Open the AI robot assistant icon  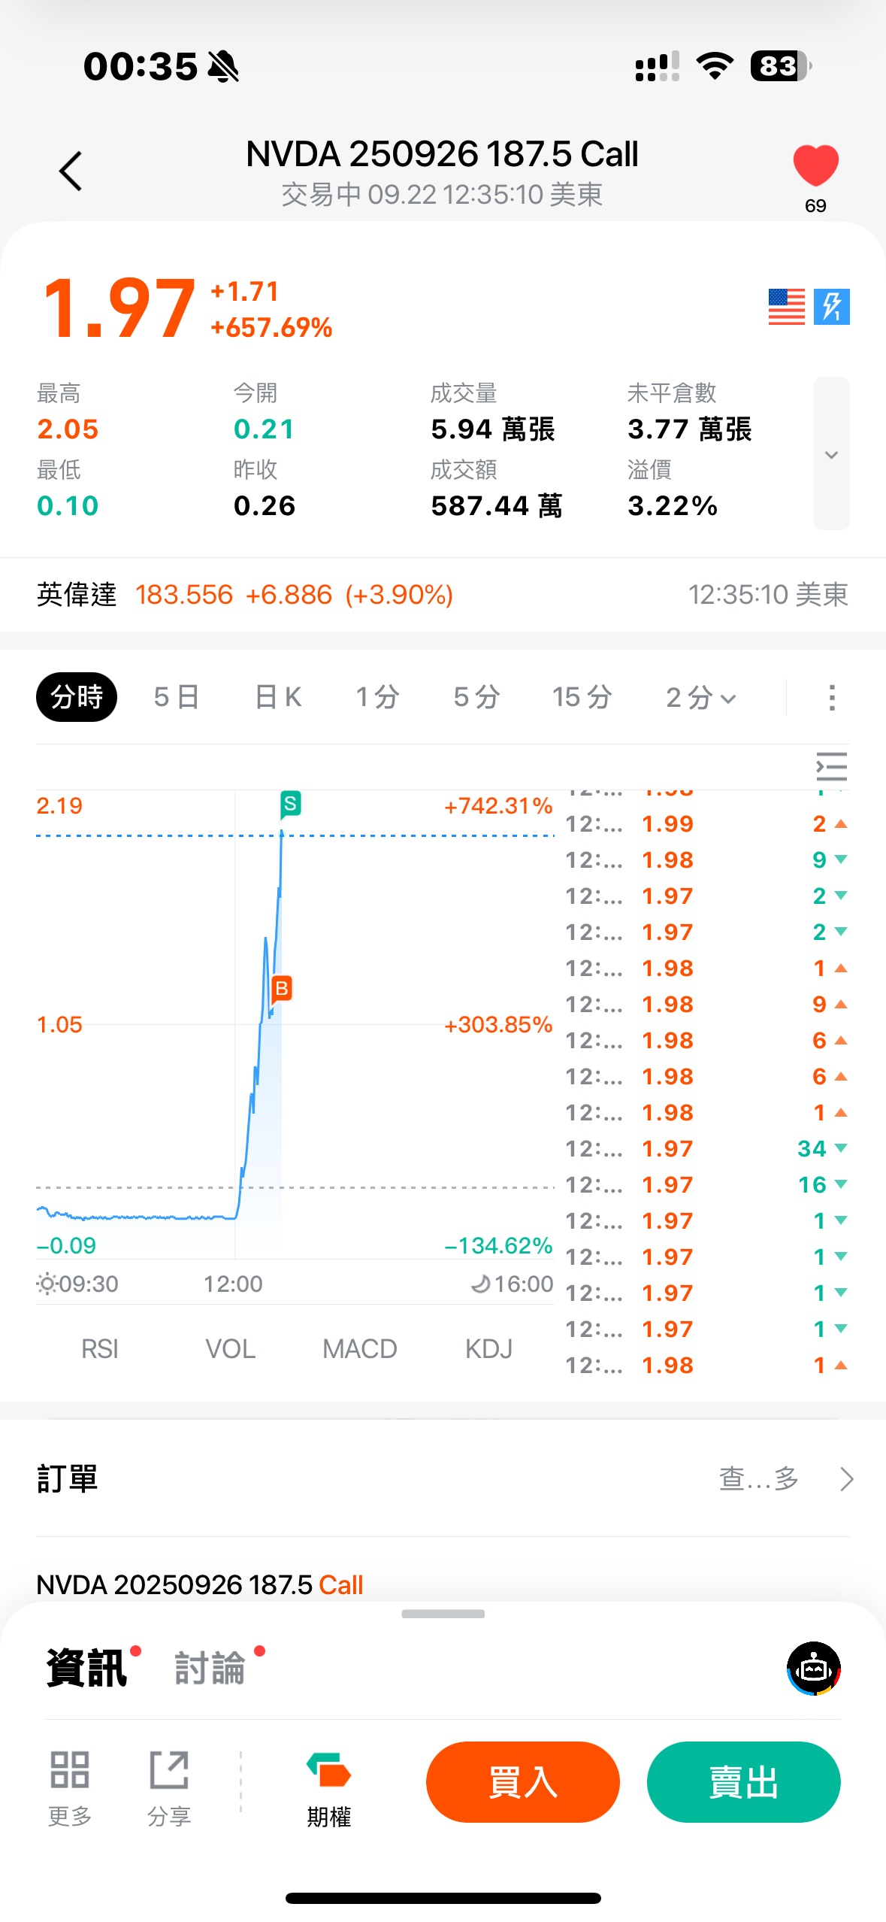(x=814, y=1669)
